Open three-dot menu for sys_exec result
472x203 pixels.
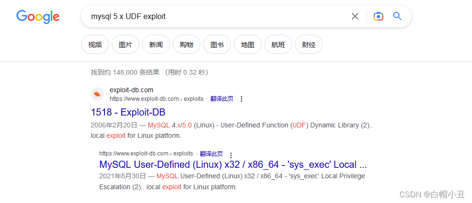[231, 155]
